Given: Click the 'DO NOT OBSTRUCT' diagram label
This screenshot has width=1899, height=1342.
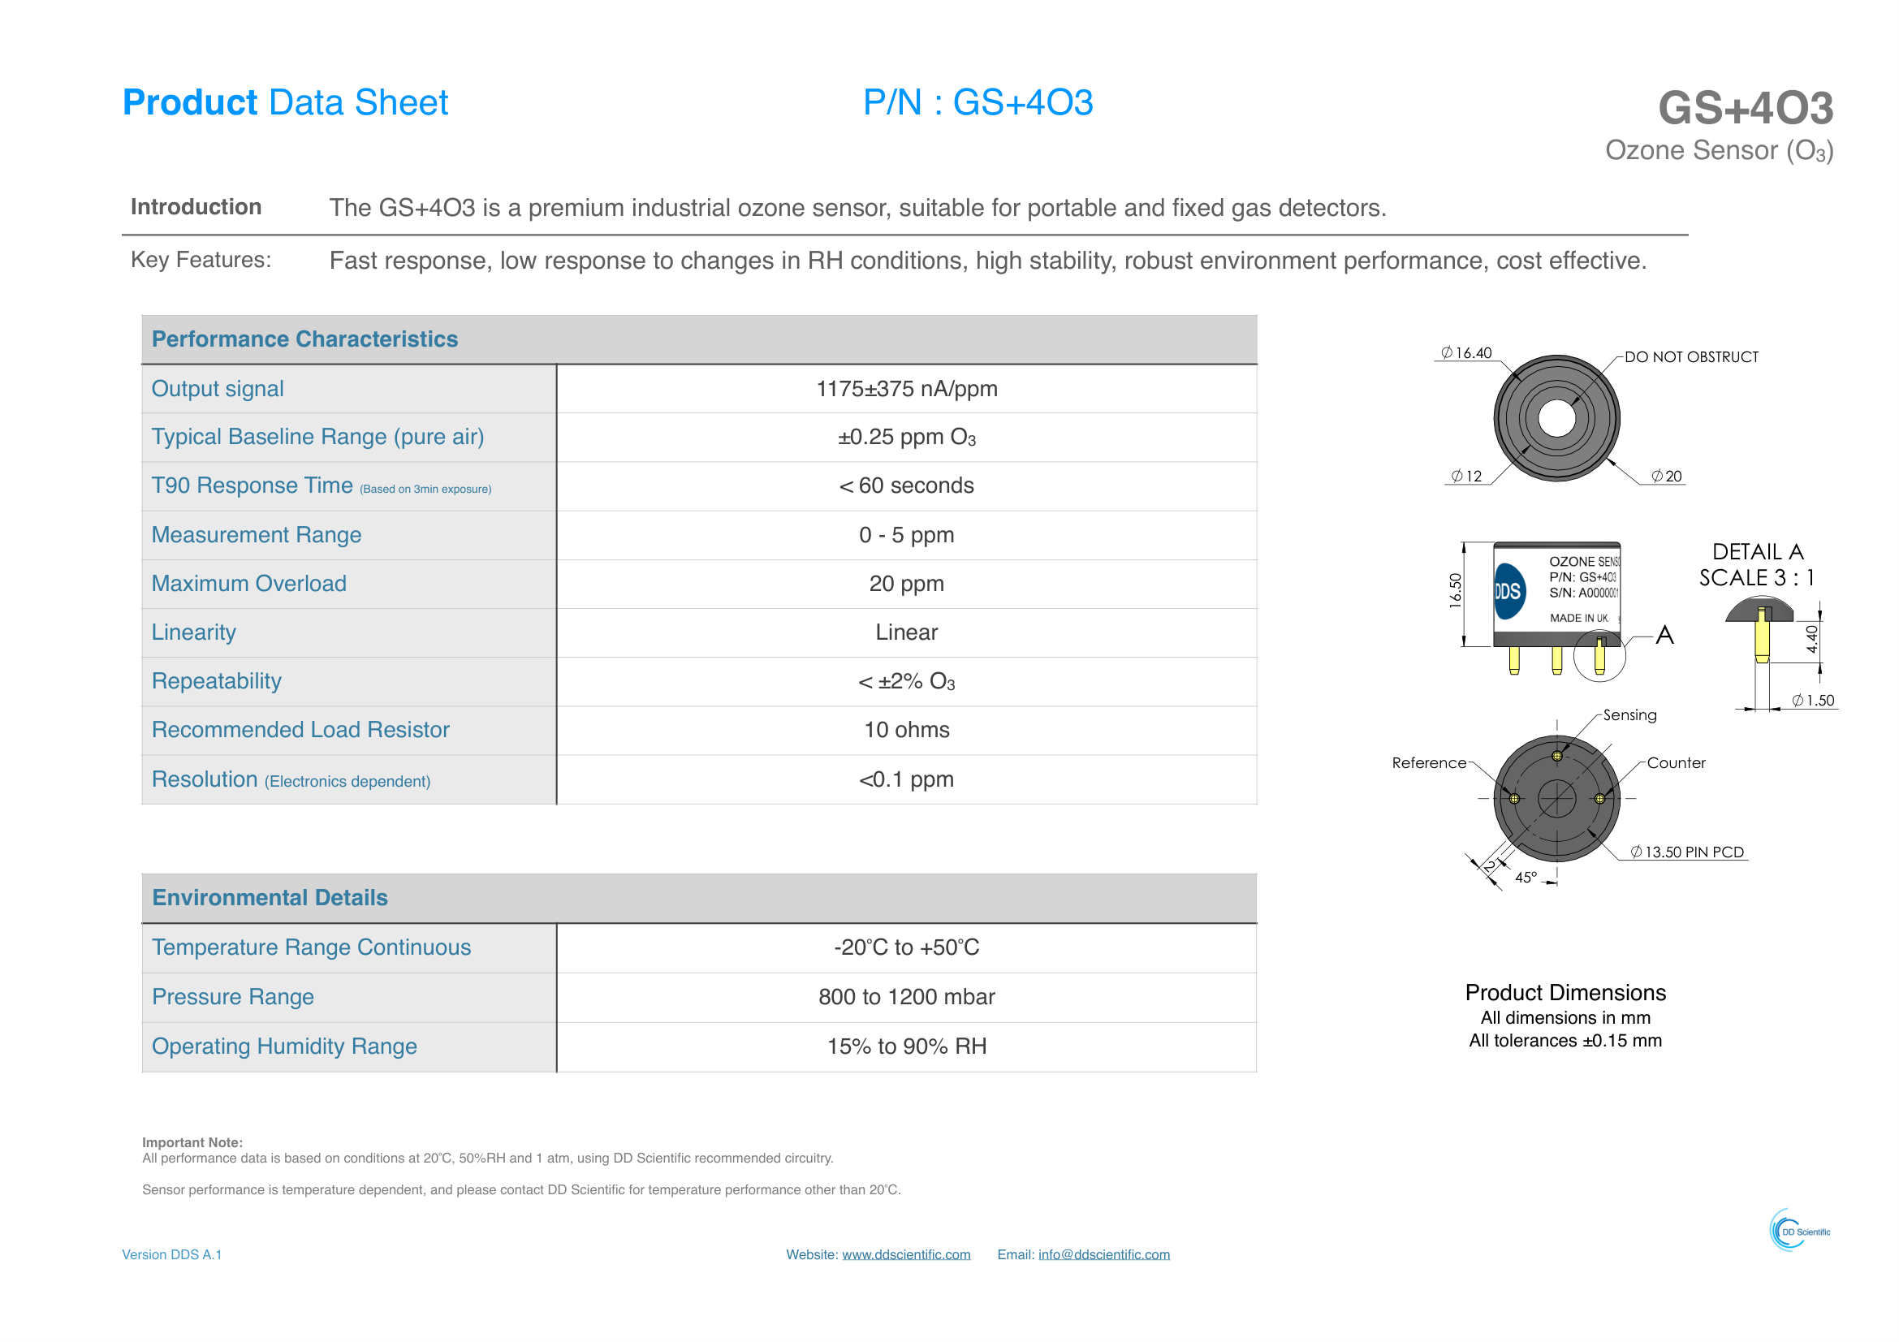Looking at the screenshot, I should pos(1691,357).
